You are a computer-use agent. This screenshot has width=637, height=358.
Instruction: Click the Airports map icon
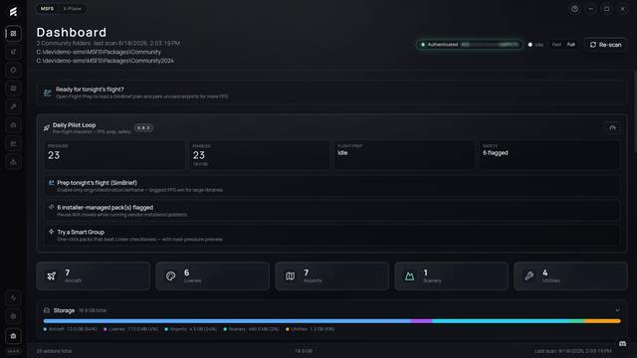tap(290, 276)
